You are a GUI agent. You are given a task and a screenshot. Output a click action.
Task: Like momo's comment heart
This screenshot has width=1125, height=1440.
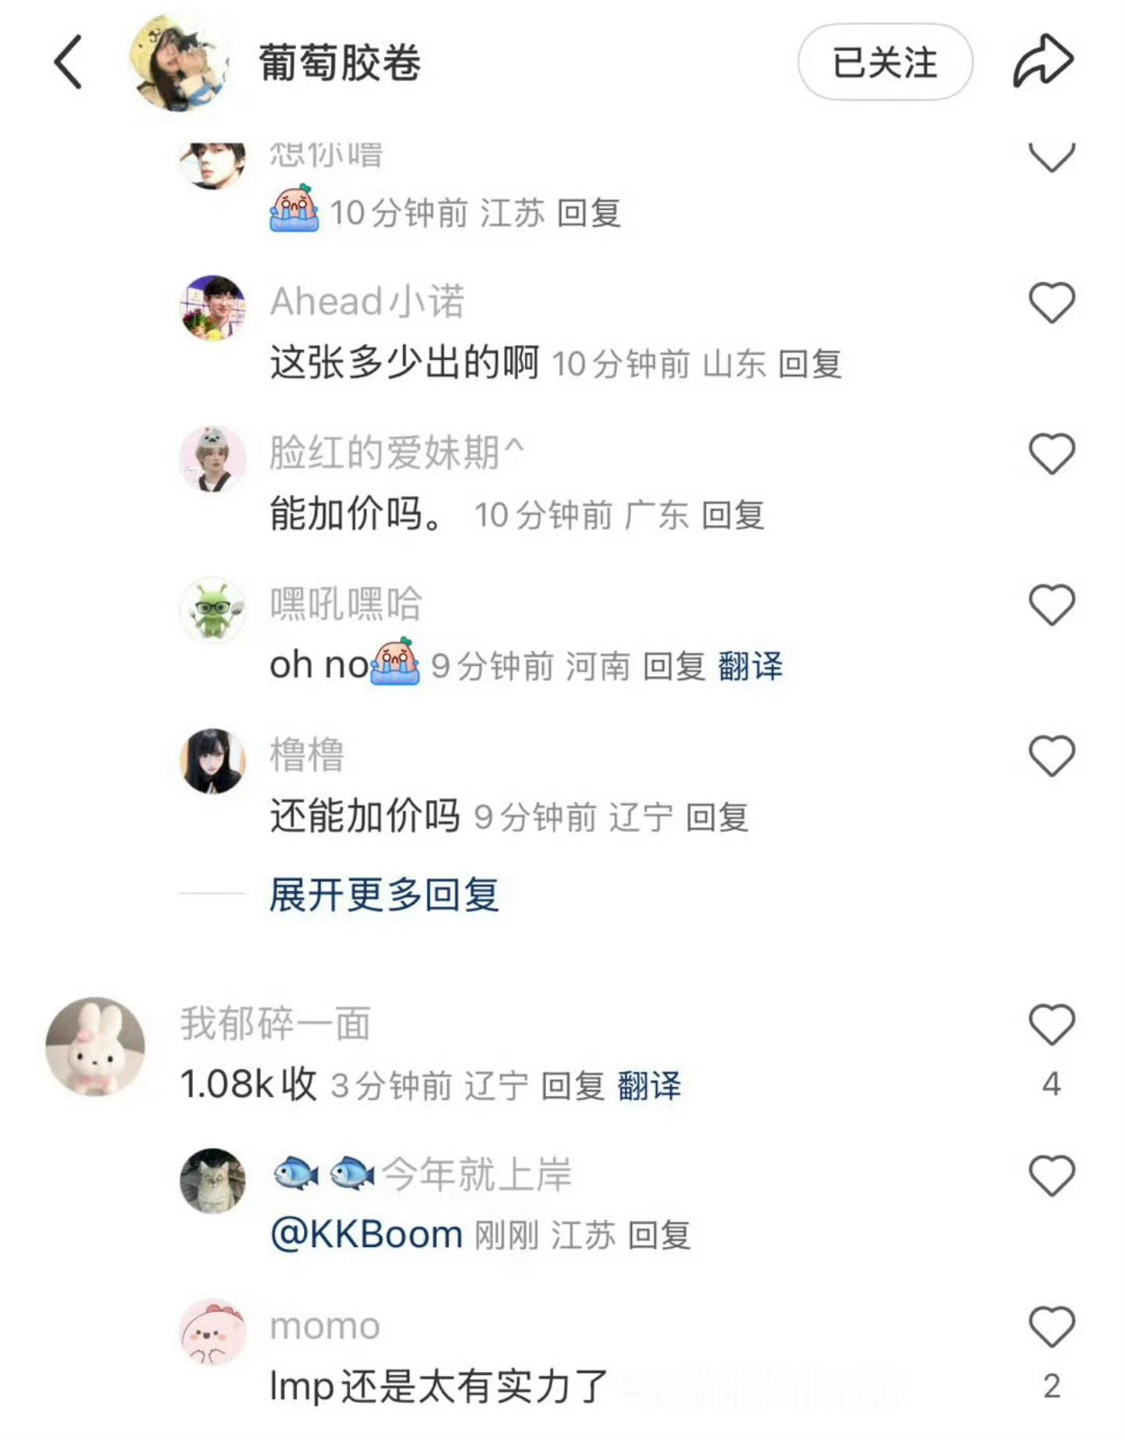(1052, 1326)
